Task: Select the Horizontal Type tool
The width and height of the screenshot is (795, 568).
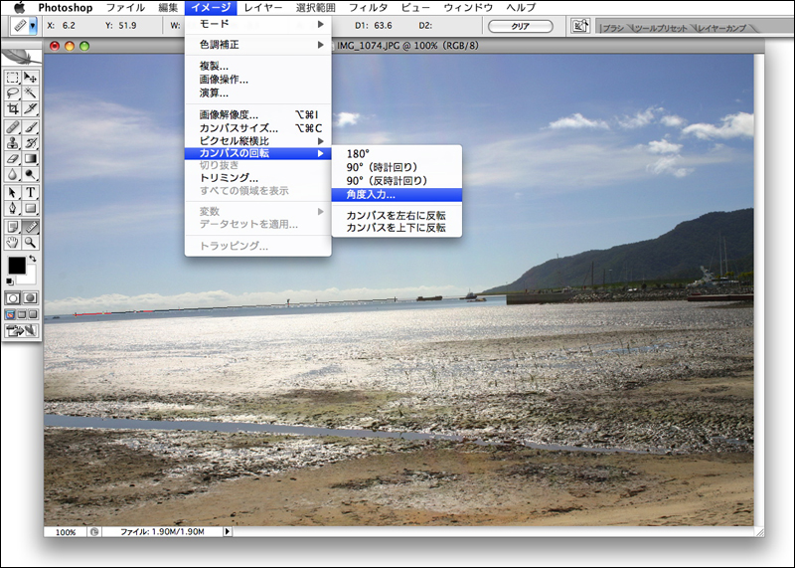Action: point(31,192)
